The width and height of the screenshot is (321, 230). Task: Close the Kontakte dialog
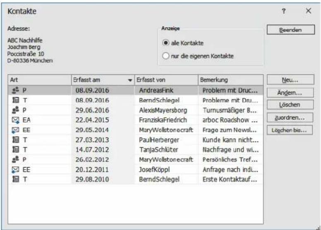[308, 11]
